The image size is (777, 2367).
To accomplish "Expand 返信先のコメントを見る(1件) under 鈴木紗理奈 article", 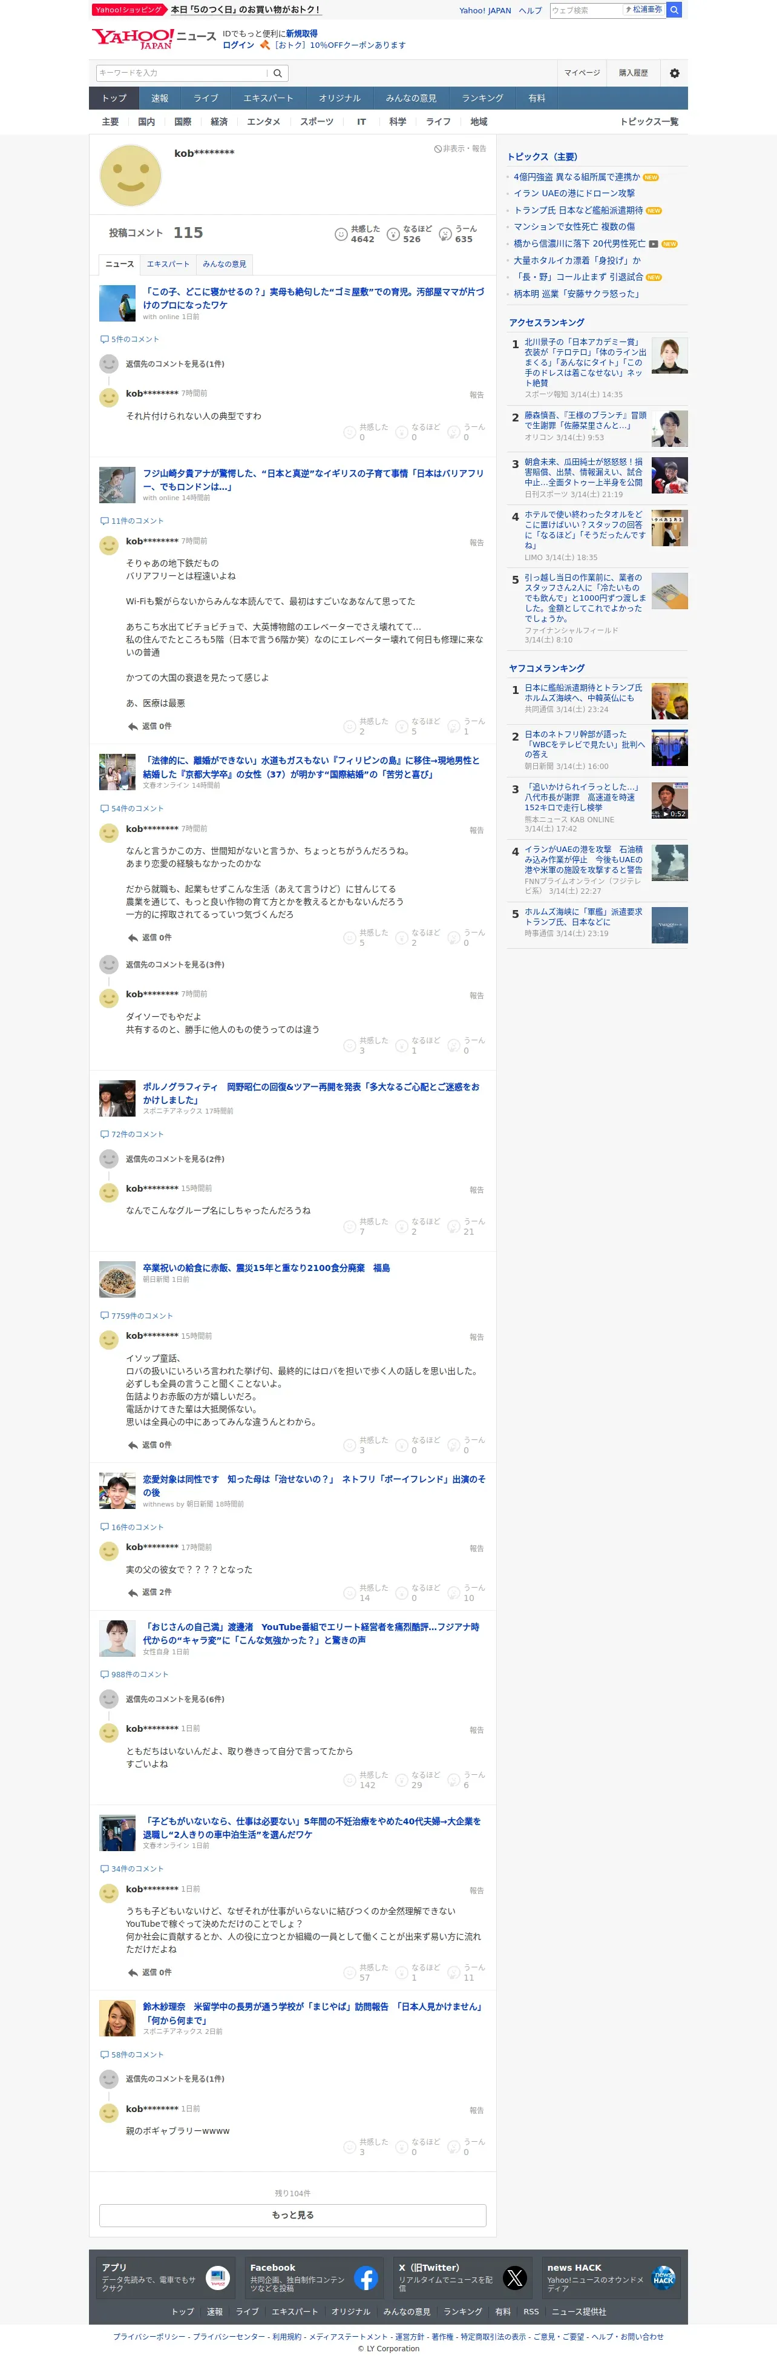I will point(174,2079).
